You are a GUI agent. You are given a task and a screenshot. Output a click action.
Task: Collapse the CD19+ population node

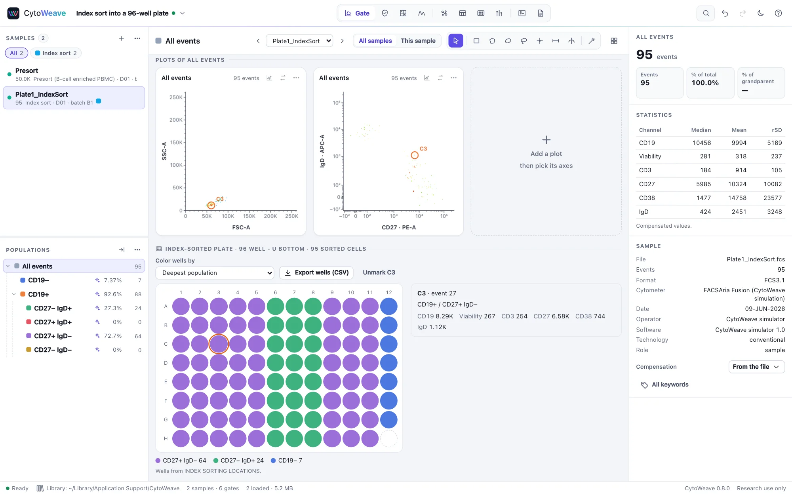coord(14,294)
